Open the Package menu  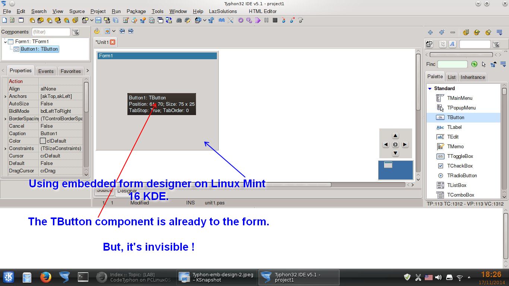136,11
